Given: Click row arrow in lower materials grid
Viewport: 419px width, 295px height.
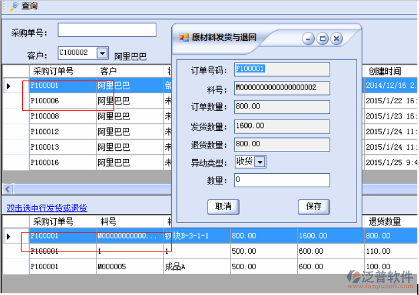Looking at the screenshot, I should click(x=8, y=236).
